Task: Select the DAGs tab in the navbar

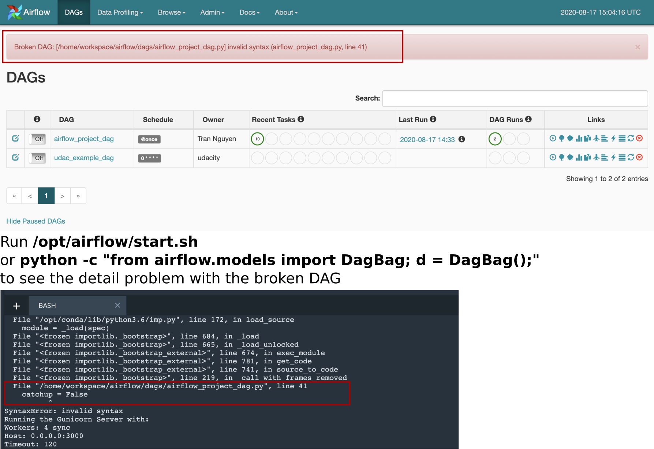Action: [74, 12]
